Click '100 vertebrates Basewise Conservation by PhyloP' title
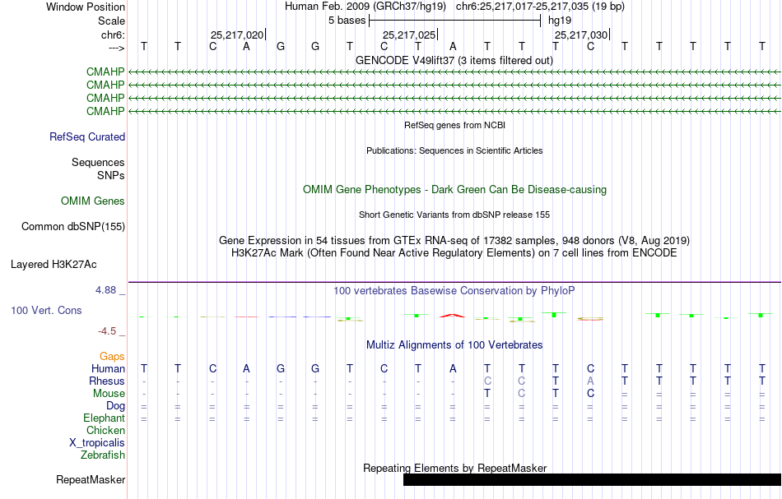The width and height of the screenshot is (782, 499). (x=454, y=291)
